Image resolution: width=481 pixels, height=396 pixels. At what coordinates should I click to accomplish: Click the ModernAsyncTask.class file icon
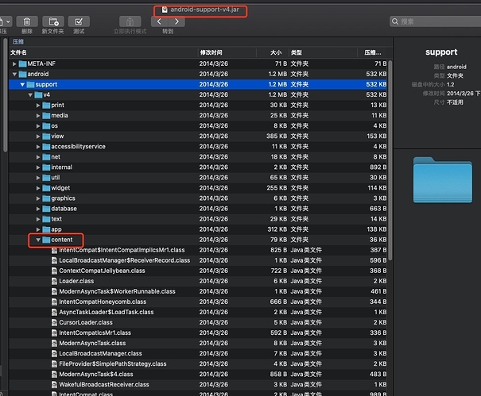coord(54,344)
